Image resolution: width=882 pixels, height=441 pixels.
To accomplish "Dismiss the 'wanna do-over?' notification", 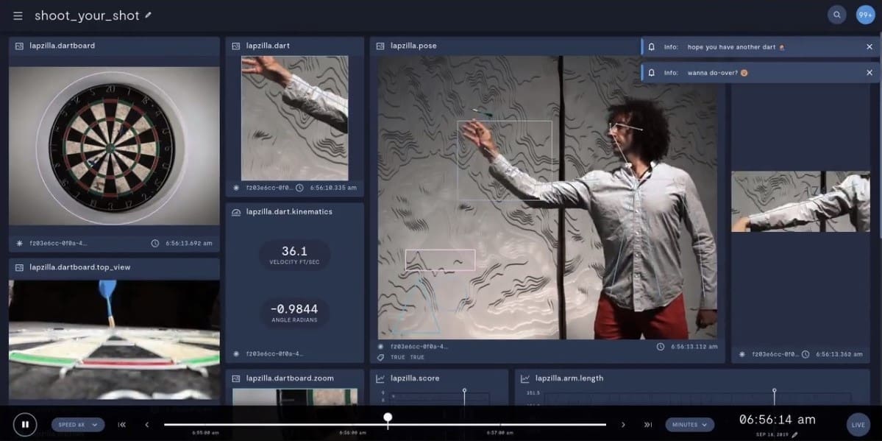I will pos(869,73).
